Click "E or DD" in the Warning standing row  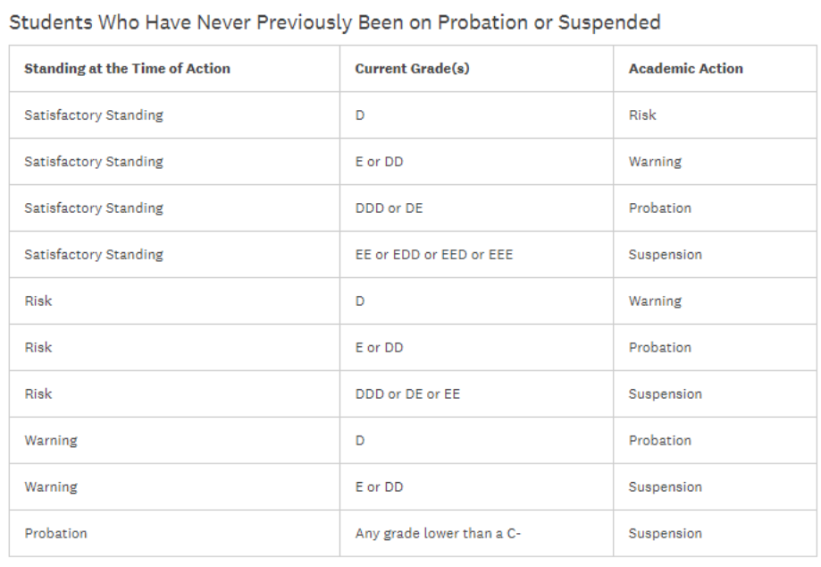[x=379, y=487]
